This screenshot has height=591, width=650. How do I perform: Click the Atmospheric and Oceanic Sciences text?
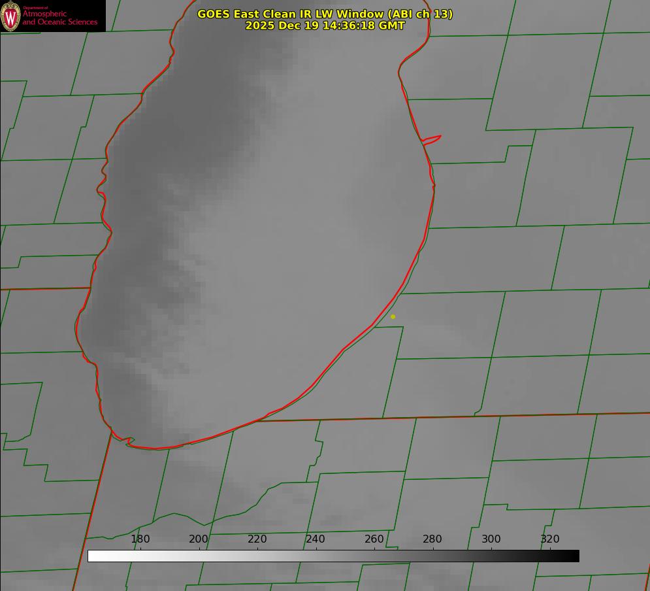pyautogui.click(x=59, y=18)
